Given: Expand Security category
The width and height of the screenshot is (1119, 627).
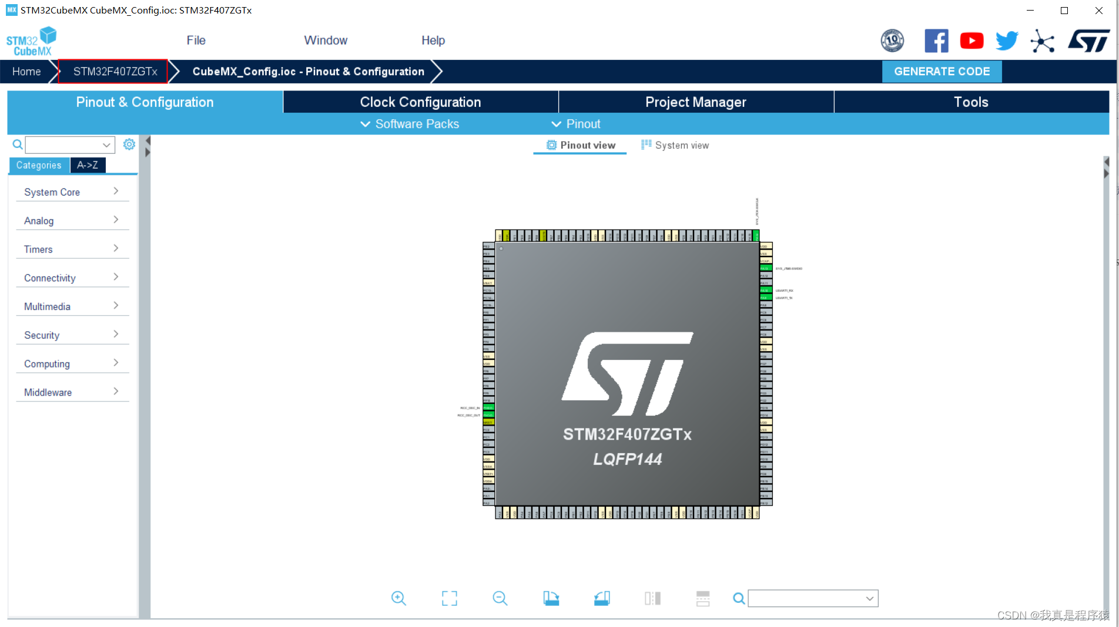Looking at the screenshot, I should [x=72, y=335].
